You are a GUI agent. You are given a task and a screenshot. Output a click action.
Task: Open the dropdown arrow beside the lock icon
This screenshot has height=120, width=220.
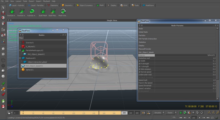pos(12,113)
